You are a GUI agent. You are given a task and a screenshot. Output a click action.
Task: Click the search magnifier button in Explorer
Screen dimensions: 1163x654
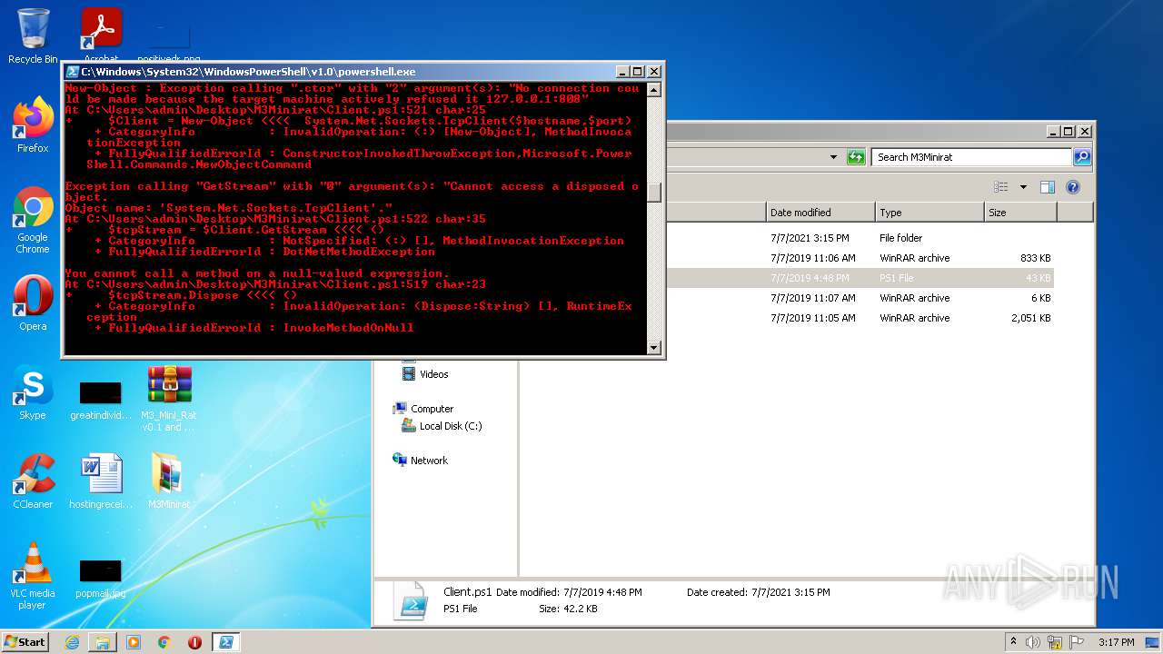click(x=1081, y=157)
